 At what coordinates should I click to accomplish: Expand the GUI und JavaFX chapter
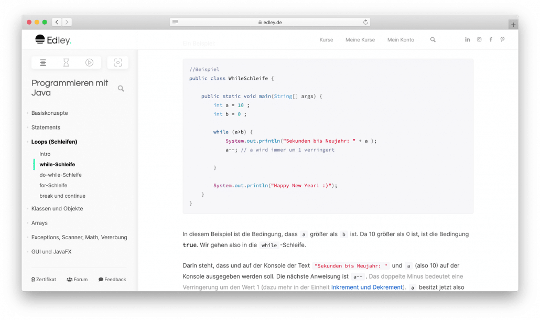pyautogui.click(x=51, y=252)
